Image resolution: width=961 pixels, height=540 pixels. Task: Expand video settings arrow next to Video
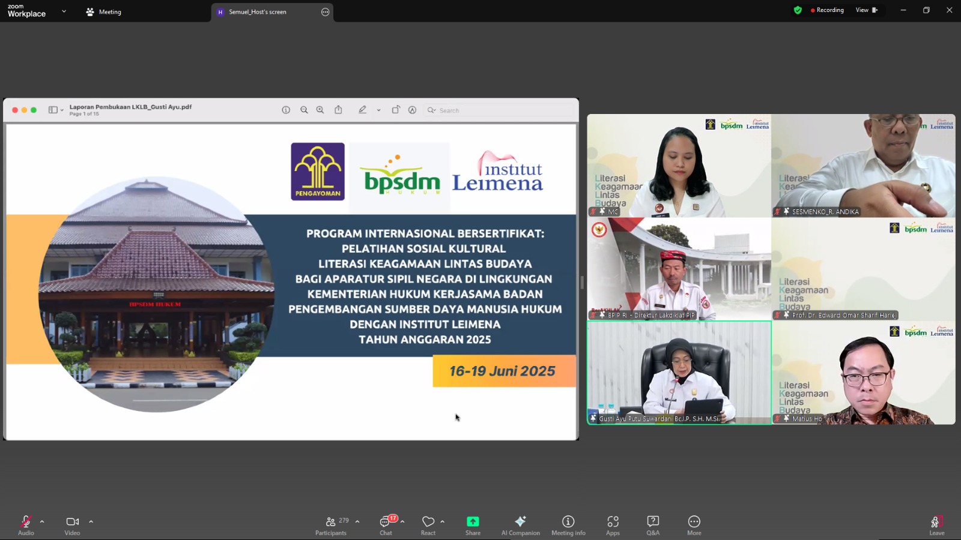coord(91,521)
